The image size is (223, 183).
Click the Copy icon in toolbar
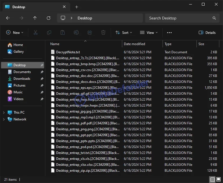click(49, 33)
